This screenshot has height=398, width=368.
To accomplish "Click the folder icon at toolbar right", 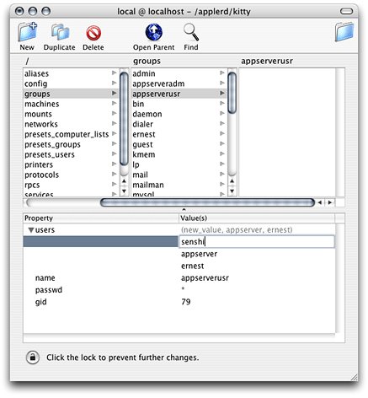I will [x=344, y=32].
